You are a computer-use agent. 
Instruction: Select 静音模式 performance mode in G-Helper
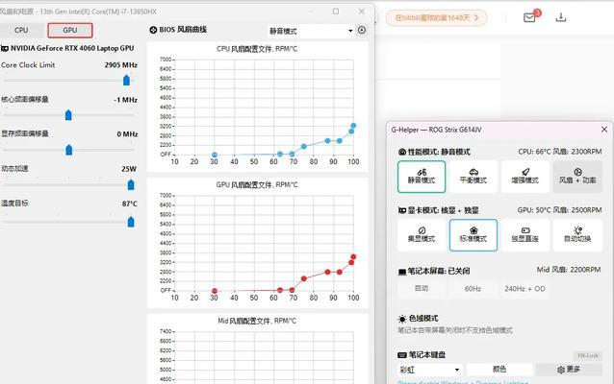point(422,177)
